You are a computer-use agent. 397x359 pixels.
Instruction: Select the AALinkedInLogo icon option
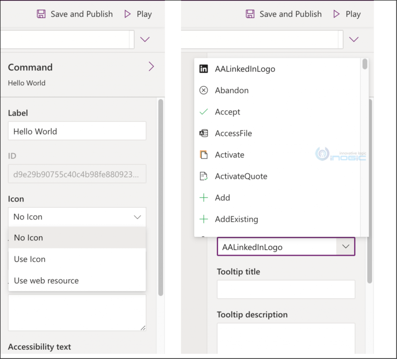[x=245, y=69]
